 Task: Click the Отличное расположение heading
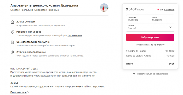[31, 52]
